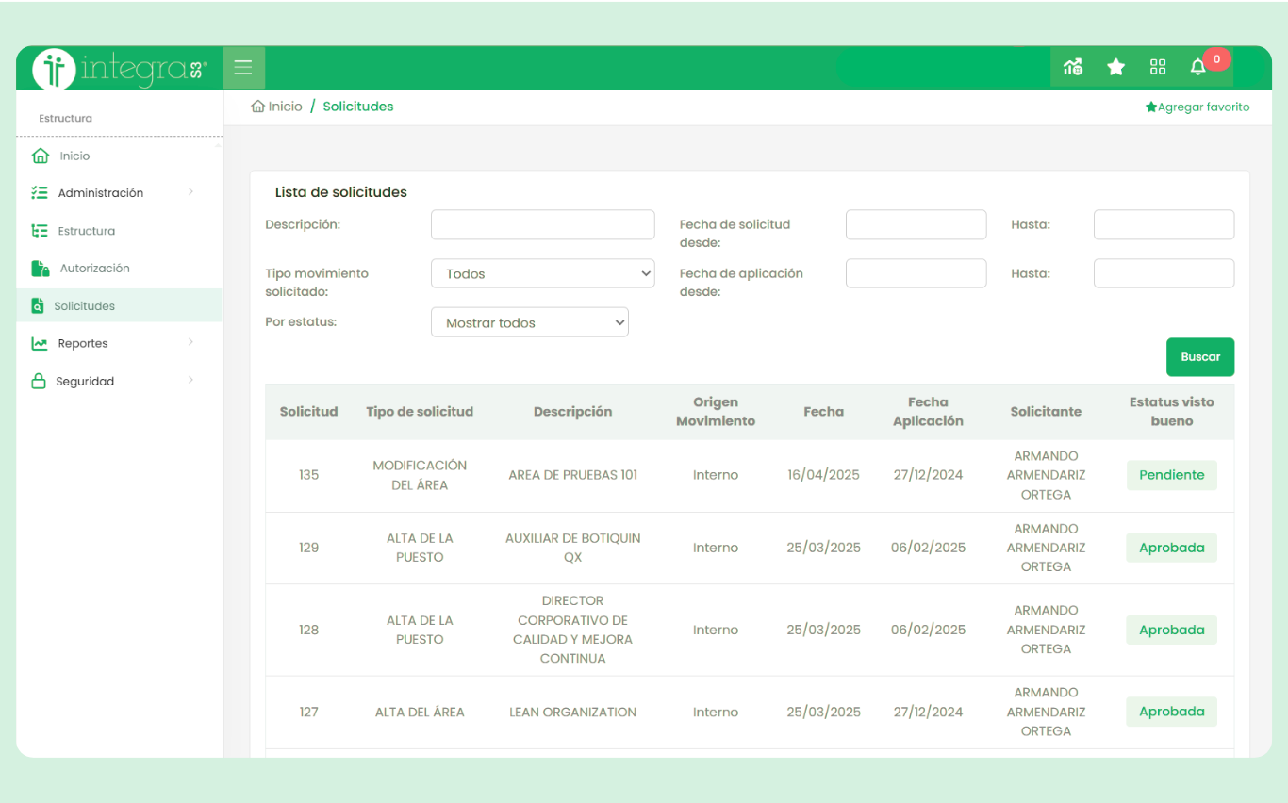Click Tipo de solicitud column header

[420, 412]
